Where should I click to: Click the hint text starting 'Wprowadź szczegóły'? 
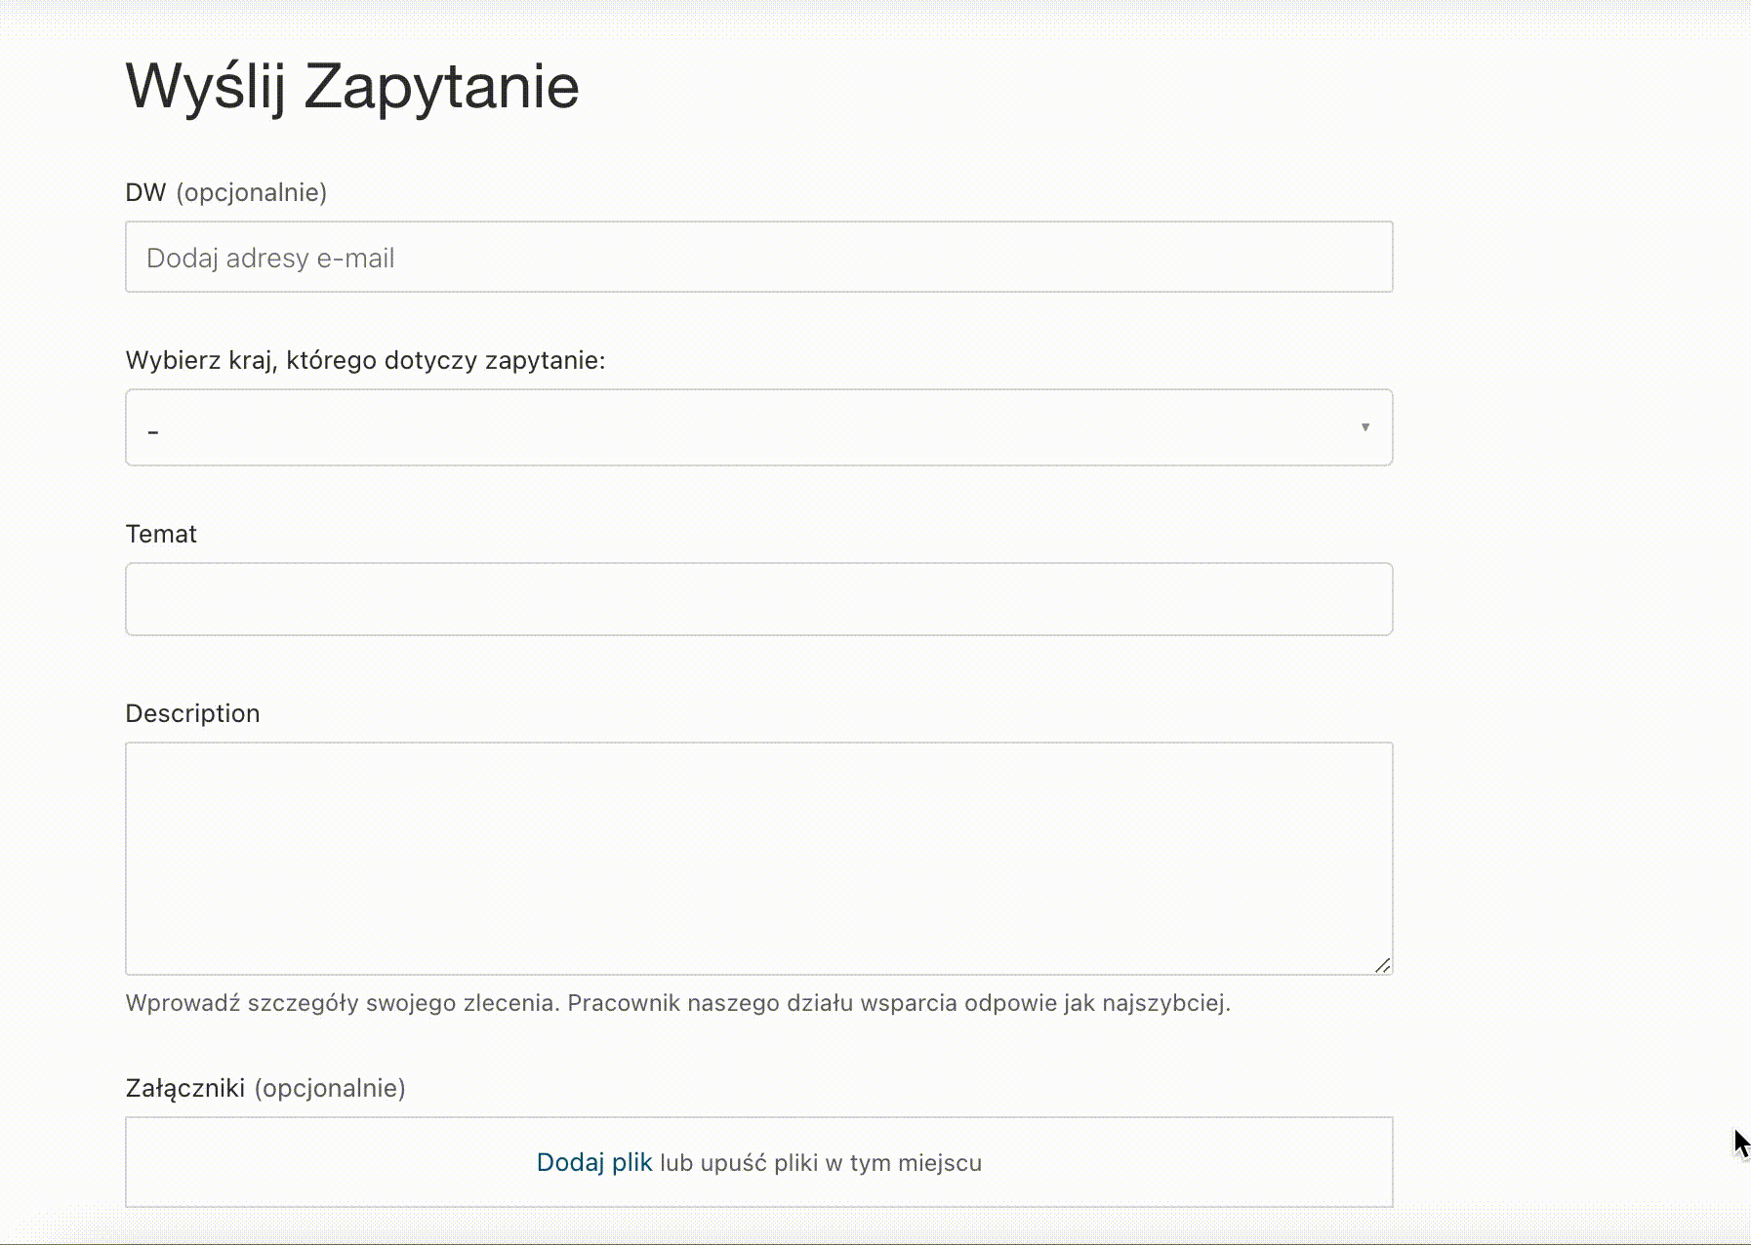[x=678, y=1003]
